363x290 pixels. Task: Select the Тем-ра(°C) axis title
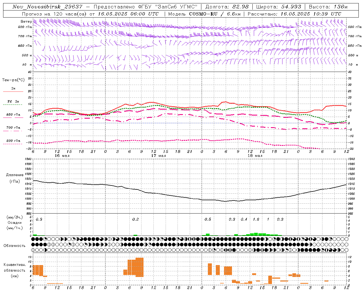click(13, 80)
